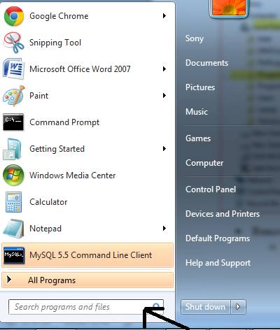Open the Calculator icon

13,202
